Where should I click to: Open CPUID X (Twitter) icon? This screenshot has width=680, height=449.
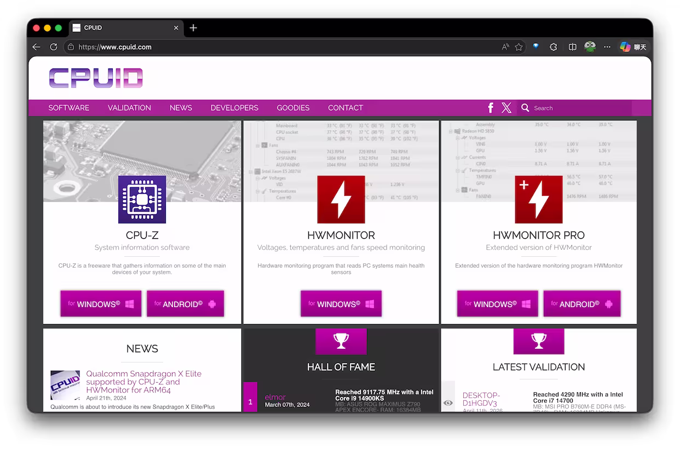point(506,108)
